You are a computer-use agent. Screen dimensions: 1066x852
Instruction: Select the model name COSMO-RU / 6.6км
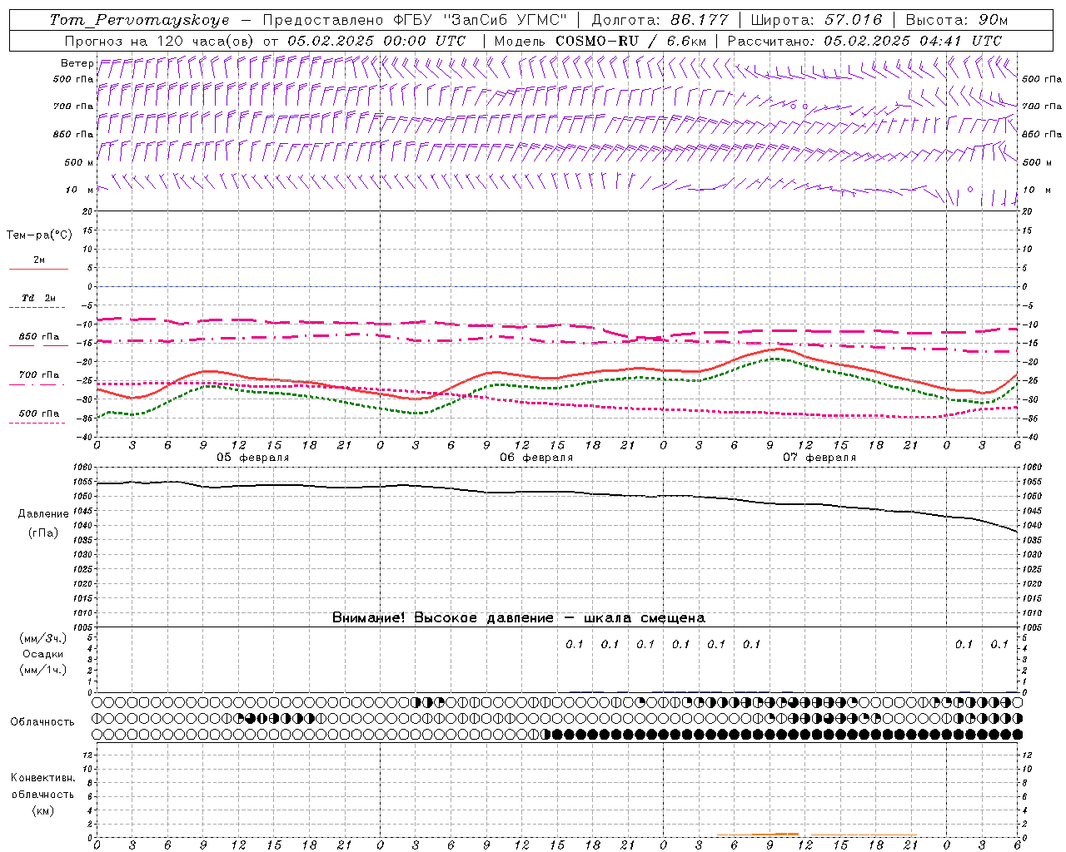(632, 41)
